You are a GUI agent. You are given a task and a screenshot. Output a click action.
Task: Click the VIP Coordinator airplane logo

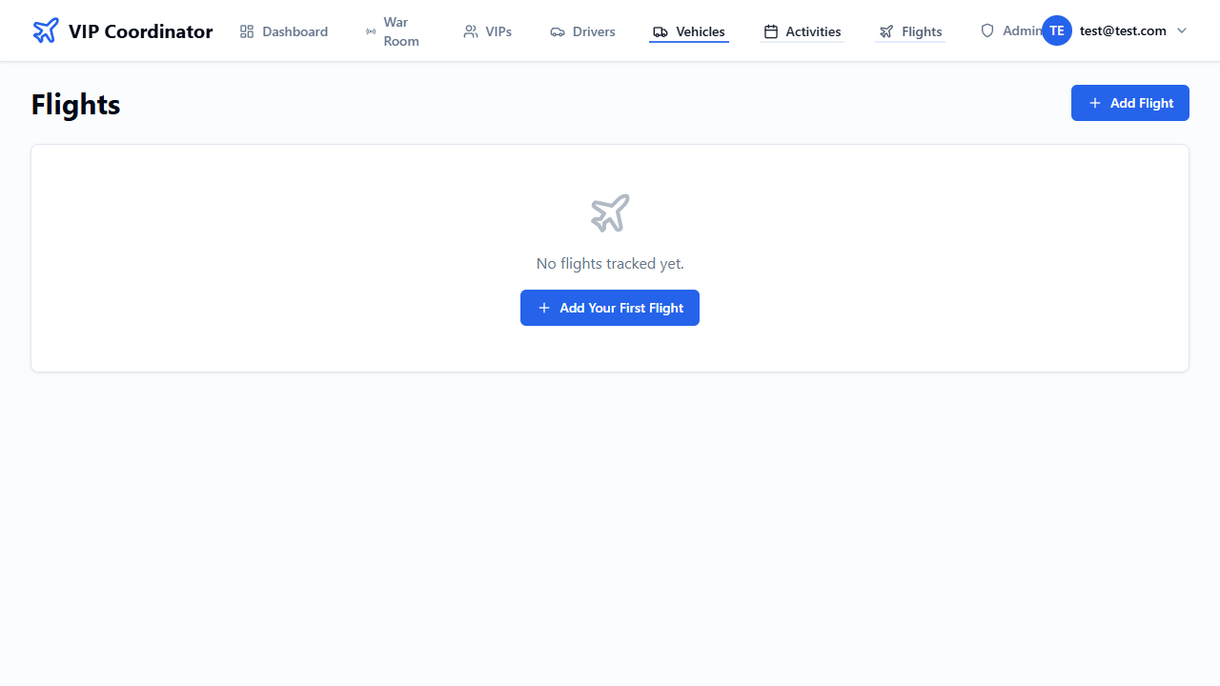tap(45, 30)
